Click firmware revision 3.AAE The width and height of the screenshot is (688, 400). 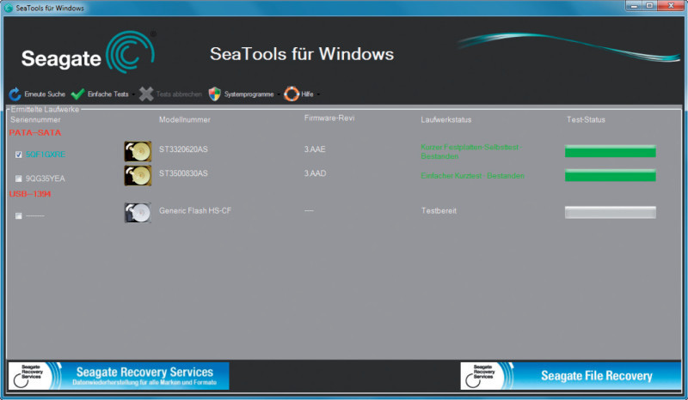(x=315, y=149)
